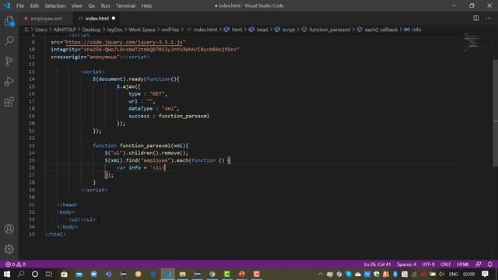Click Visual Studio Code logo in title bar

pyautogui.click(x=7, y=5)
